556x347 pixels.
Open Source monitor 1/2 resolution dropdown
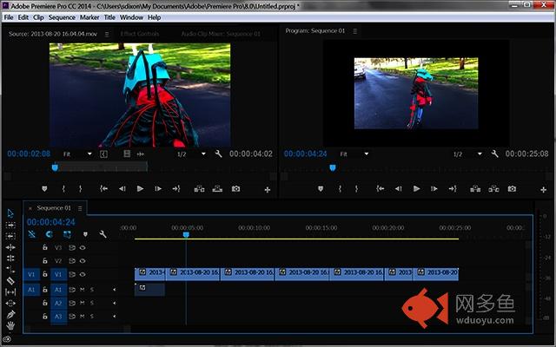pos(191,154)
